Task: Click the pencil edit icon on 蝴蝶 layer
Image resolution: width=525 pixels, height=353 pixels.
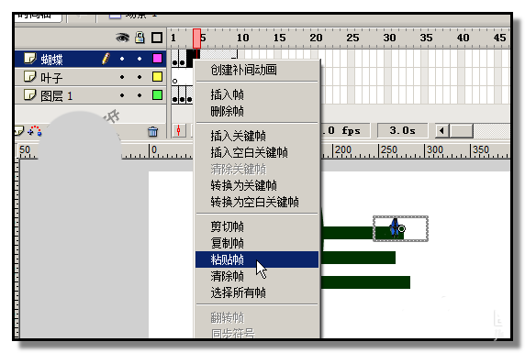Action: tap(106, 59)
